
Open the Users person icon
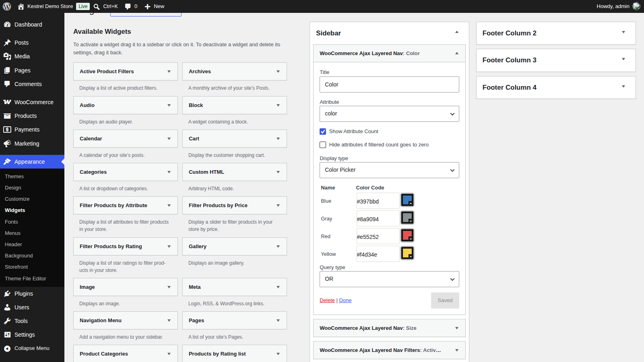(x=7, y=307)
